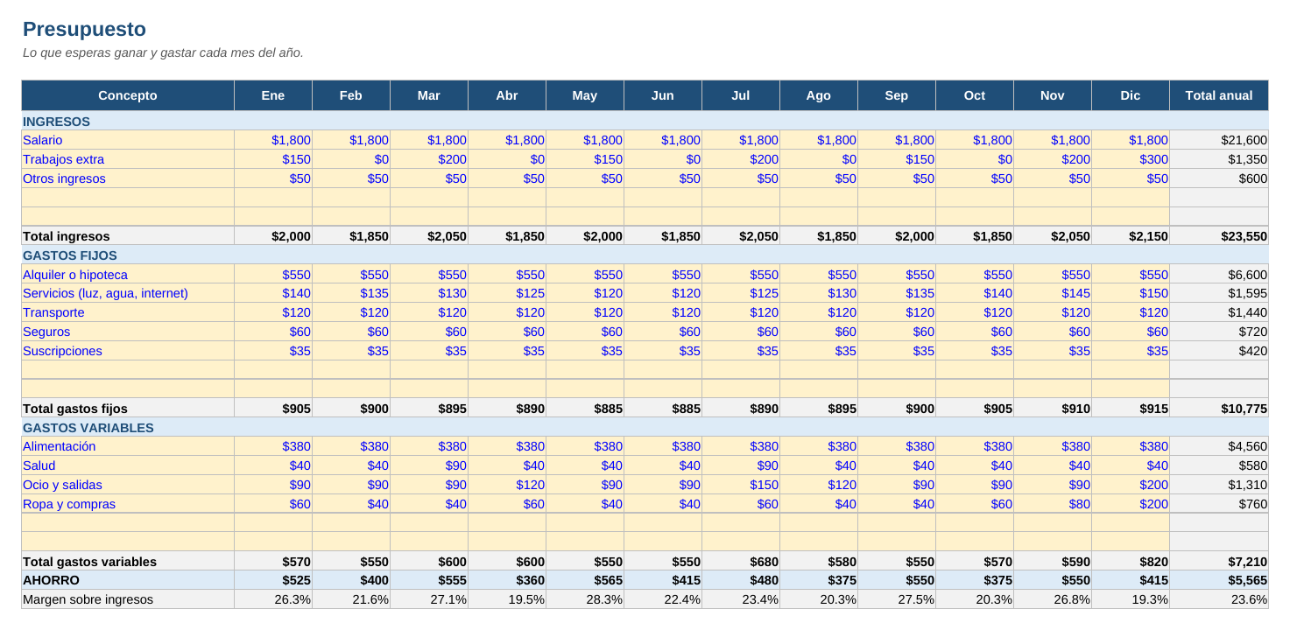Select the $5,565 annual AHORRO cell
The width and height of the screenshot is (1290, 630).
1219,580
